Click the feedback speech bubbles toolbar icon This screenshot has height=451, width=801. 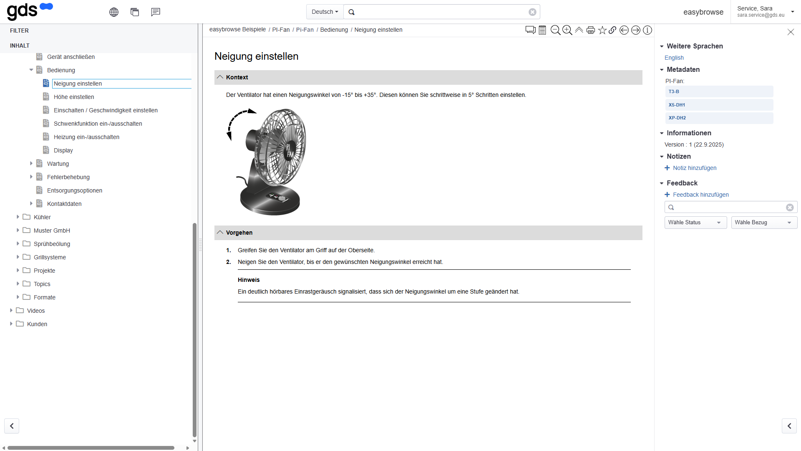pyautogui.click(x=531, y=30)
